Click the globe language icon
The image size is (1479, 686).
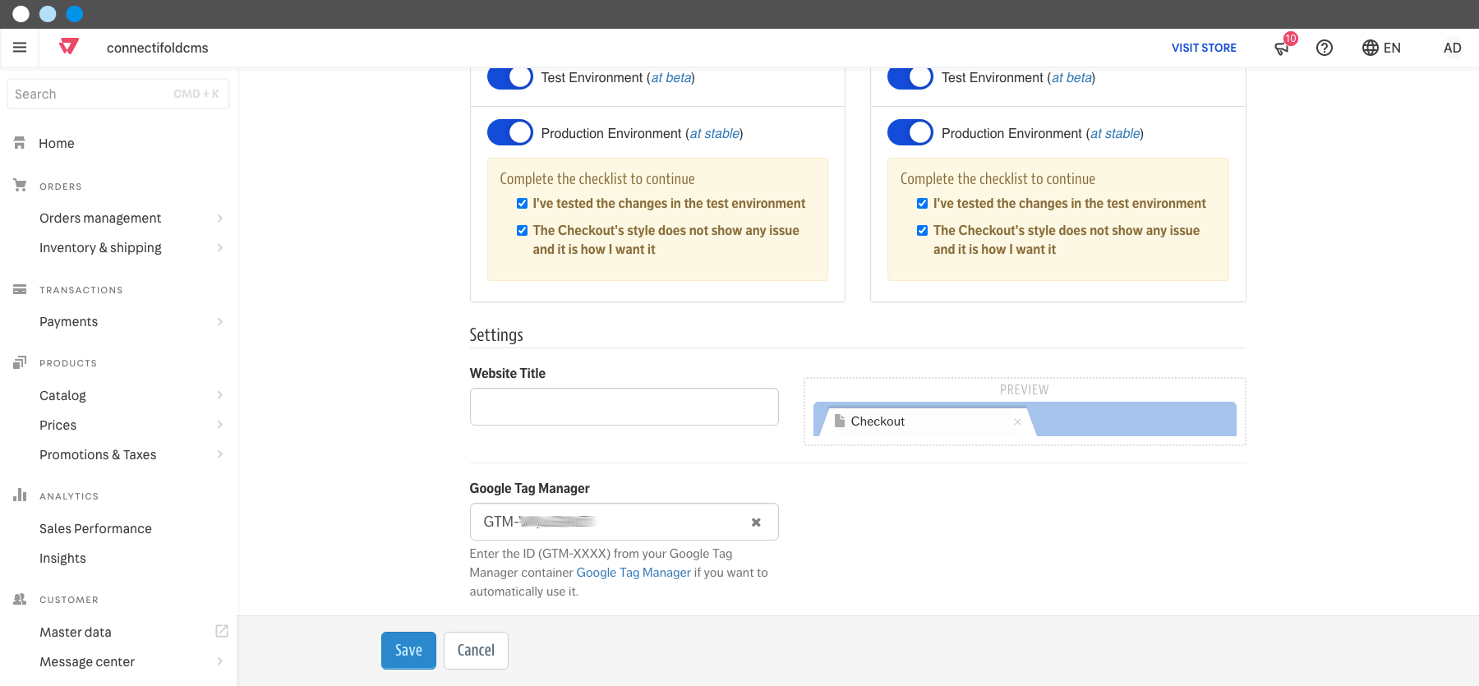point(1371,48)
